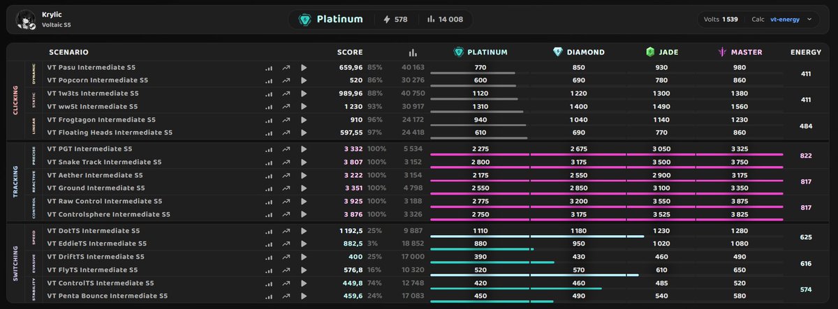Open the trend graph for VT ww5t Intermediate S5

coord(286,106)
